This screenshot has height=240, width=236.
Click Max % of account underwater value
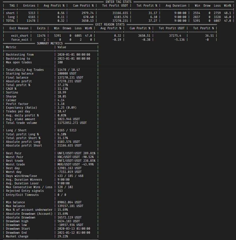coord(63,210)
